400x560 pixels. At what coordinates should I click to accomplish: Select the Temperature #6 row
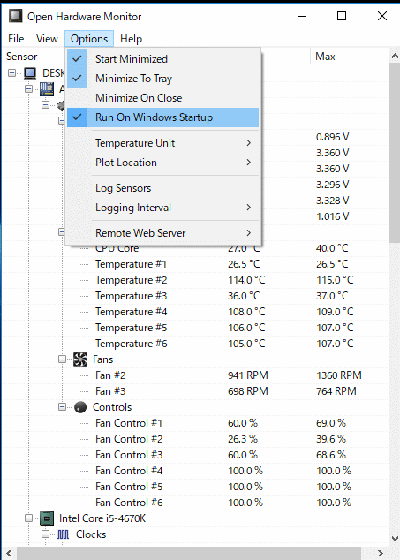pos(195,344)
